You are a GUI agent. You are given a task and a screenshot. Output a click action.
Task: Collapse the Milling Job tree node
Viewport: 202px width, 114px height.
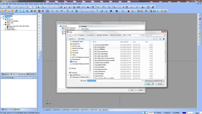coord(2,18)
